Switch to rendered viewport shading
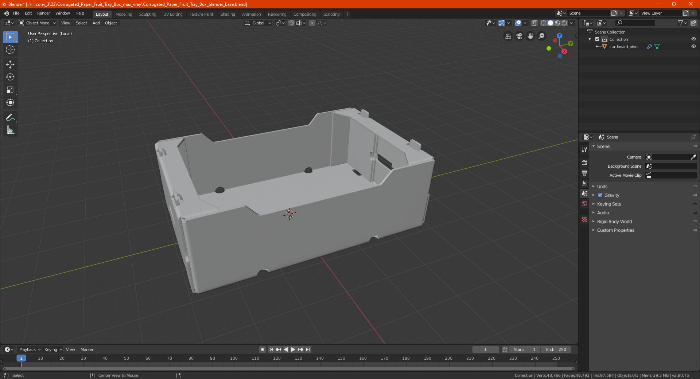Viewport: 700px width, 379px height. (564, 23)
